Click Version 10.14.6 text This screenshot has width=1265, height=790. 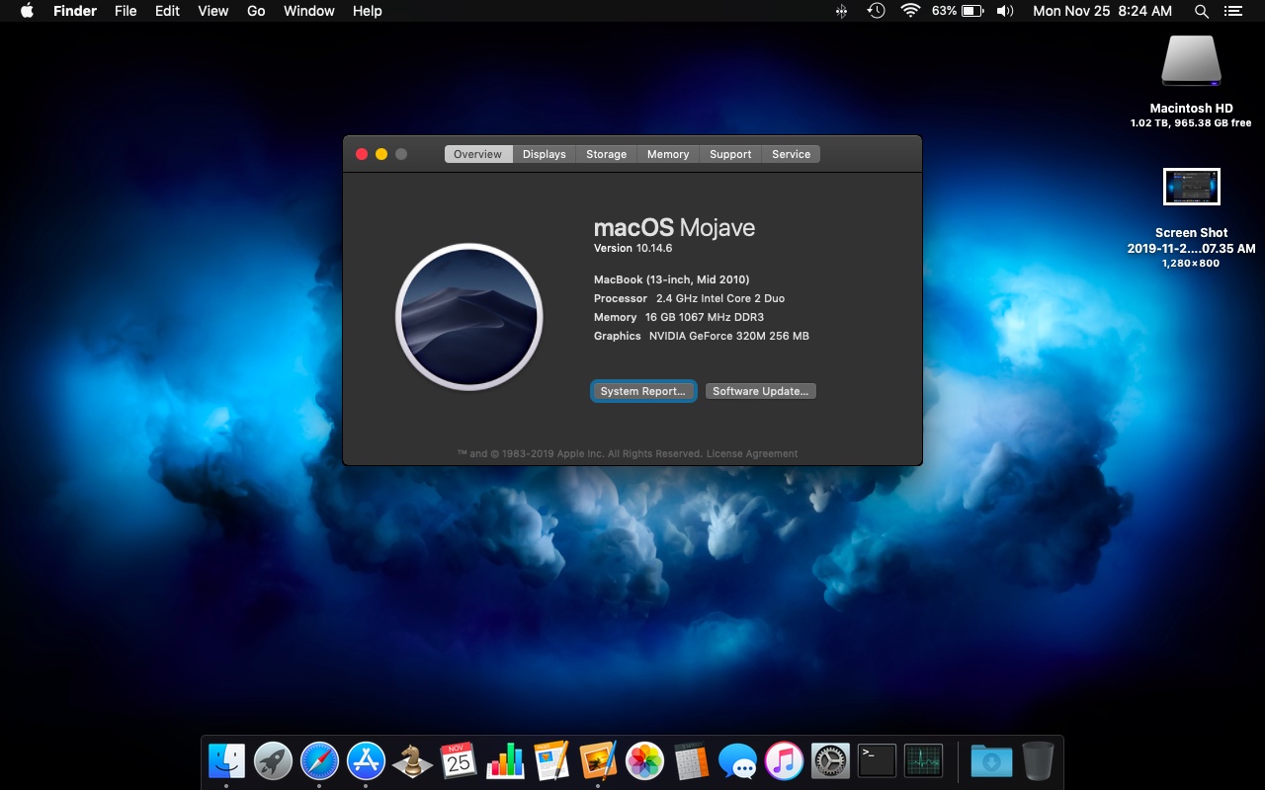click(x=632, y=248)
